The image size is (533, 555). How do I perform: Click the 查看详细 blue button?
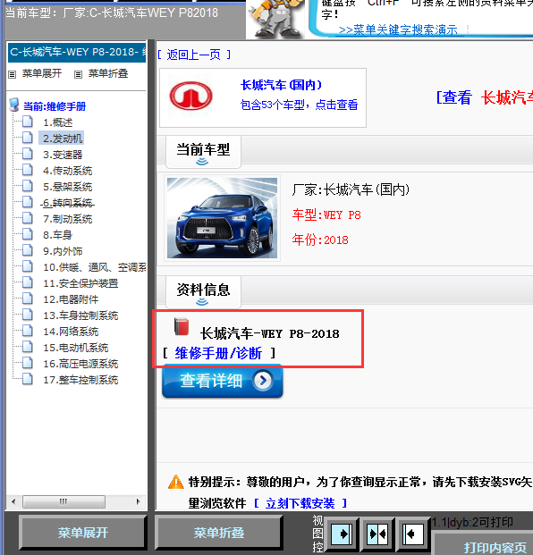coord(223,382)
